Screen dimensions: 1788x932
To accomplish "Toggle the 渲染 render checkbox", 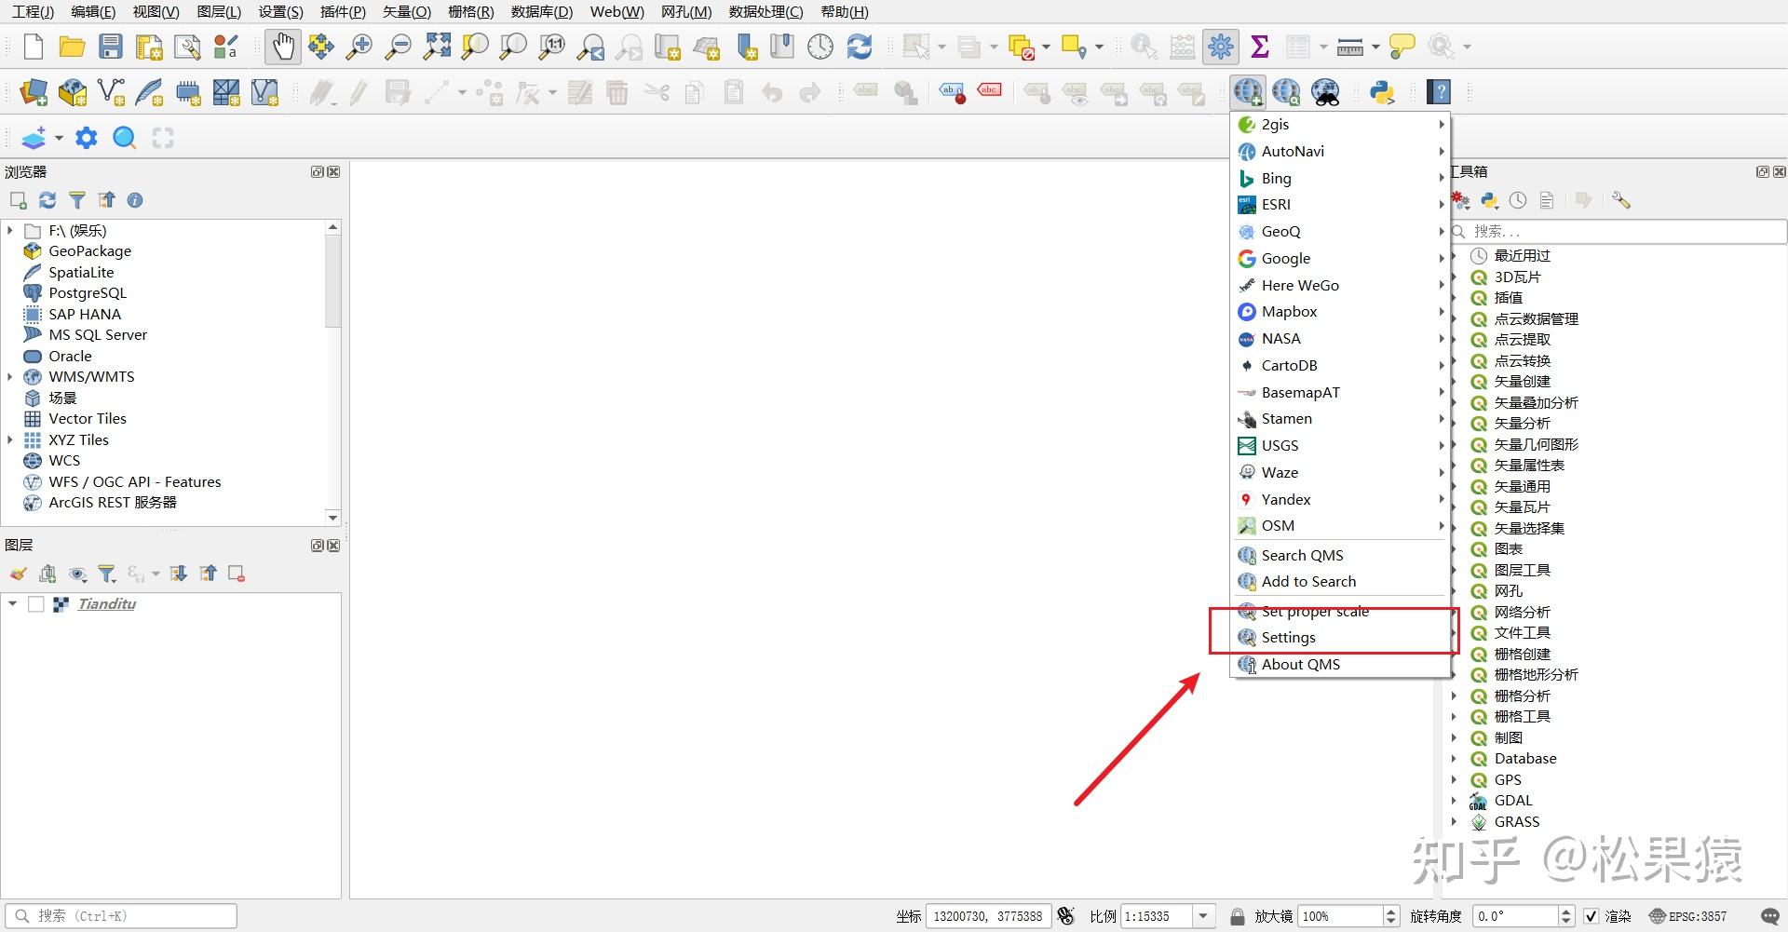I will (1592, 916).
